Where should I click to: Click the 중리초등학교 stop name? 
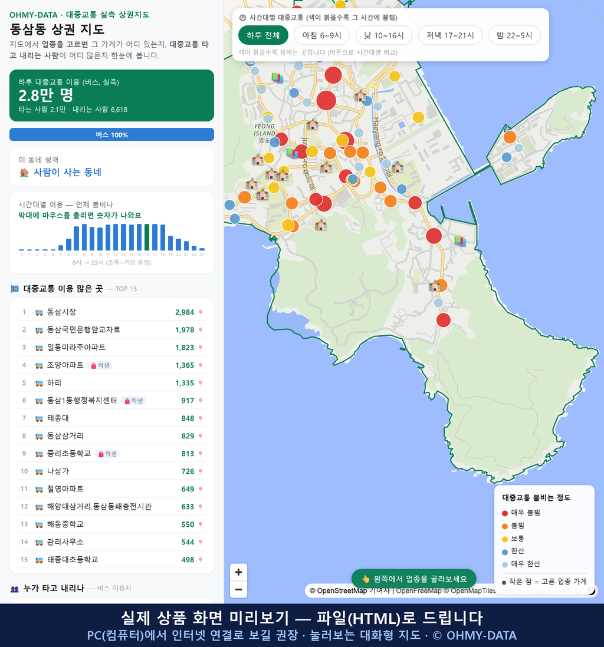click(x=69, y=454)
